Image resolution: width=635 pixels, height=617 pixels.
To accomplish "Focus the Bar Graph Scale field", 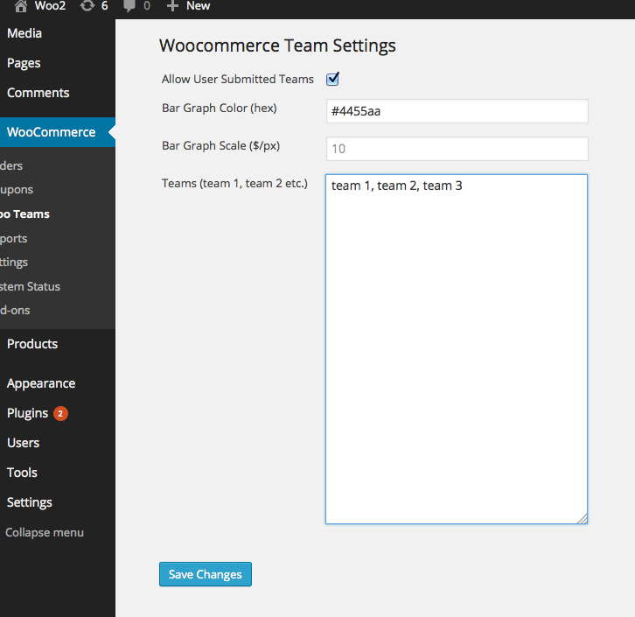I will click(456, 149).
